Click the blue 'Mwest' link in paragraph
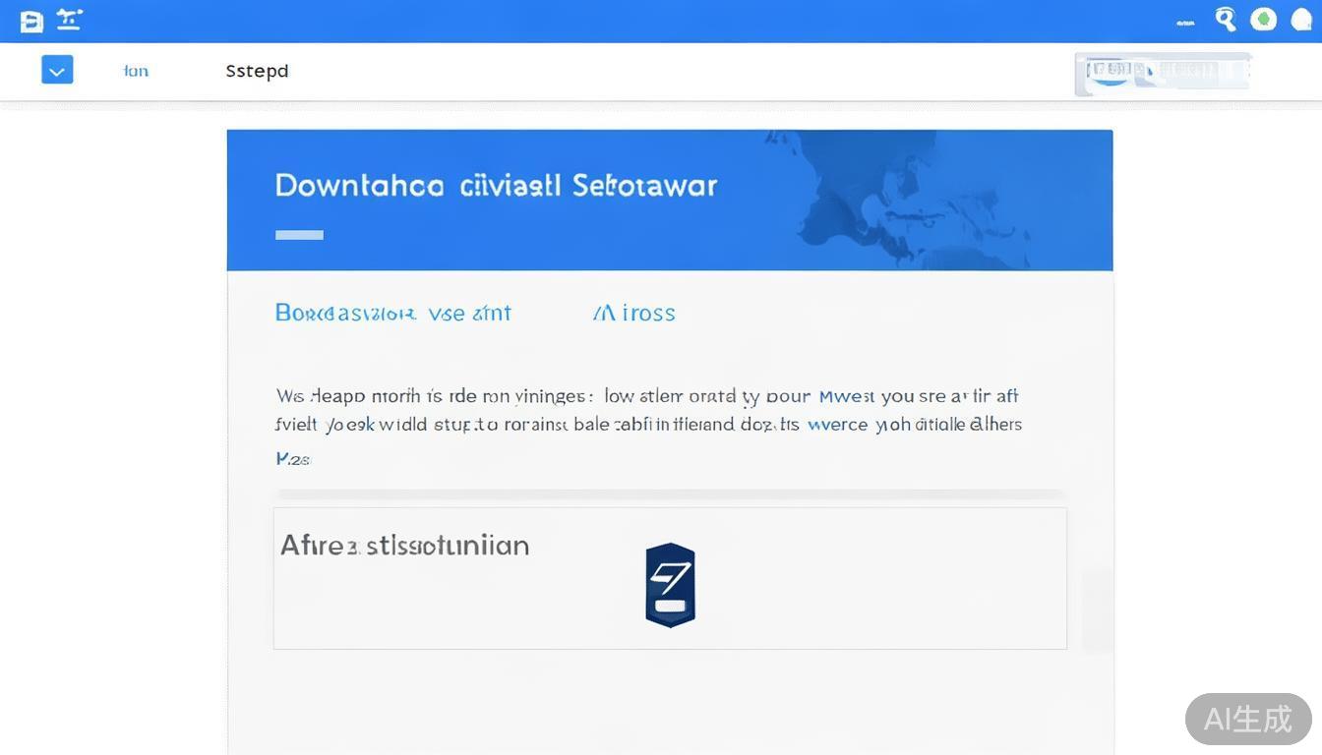1322x755 pixels. pos(846,396)
